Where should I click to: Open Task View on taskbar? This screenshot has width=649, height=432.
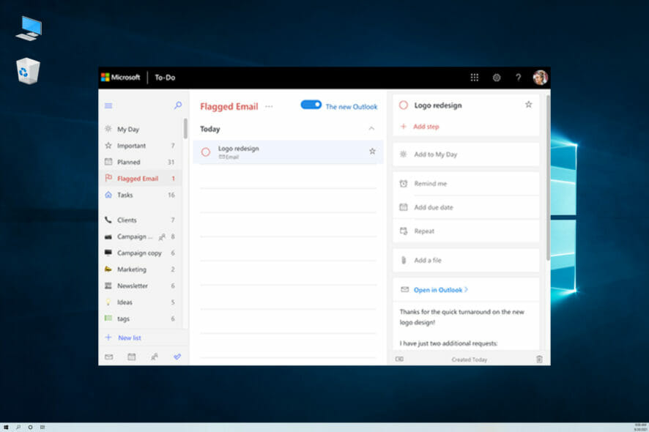[42, 427]
